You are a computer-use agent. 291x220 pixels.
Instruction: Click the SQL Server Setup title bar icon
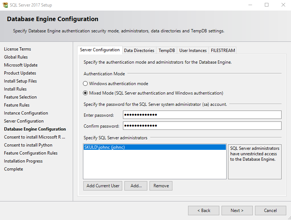5,5
